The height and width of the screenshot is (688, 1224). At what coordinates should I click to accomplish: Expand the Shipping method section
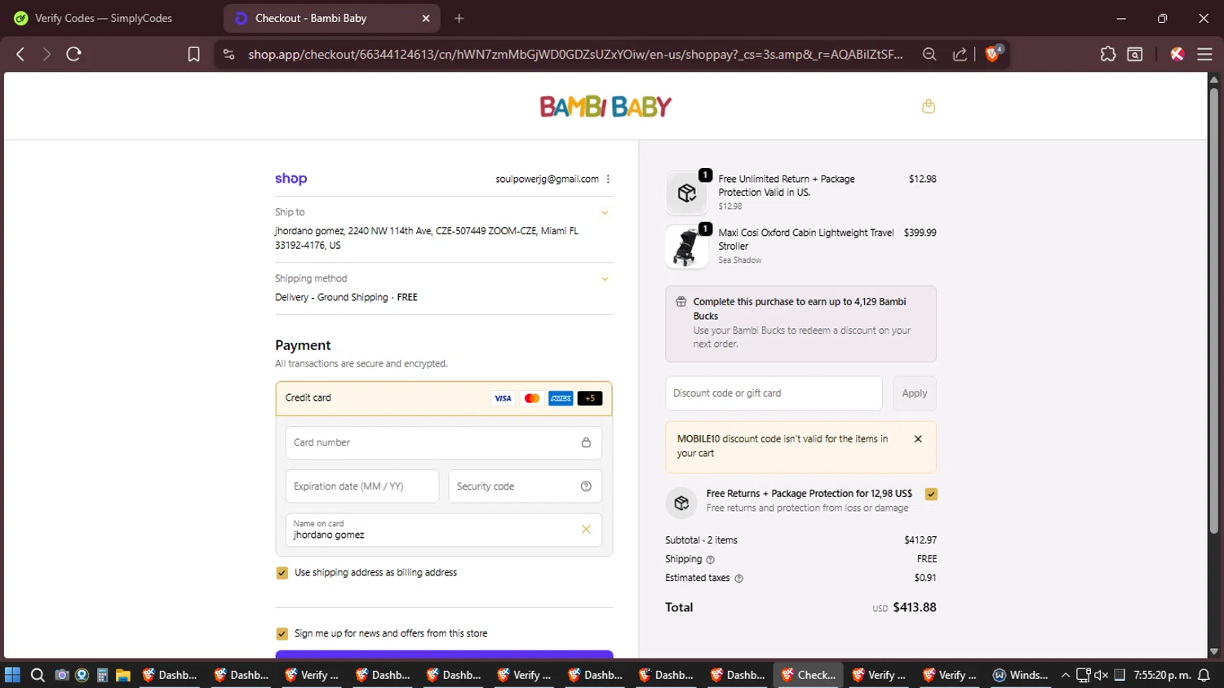click(605, 279)
